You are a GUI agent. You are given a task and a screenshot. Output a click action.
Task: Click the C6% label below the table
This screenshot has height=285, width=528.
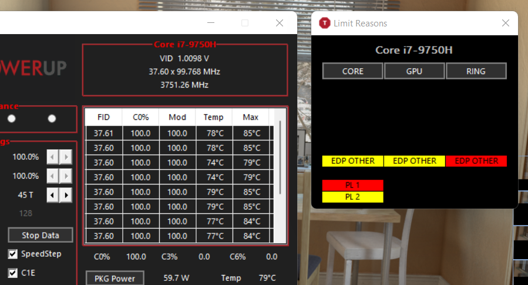(238, 257)
